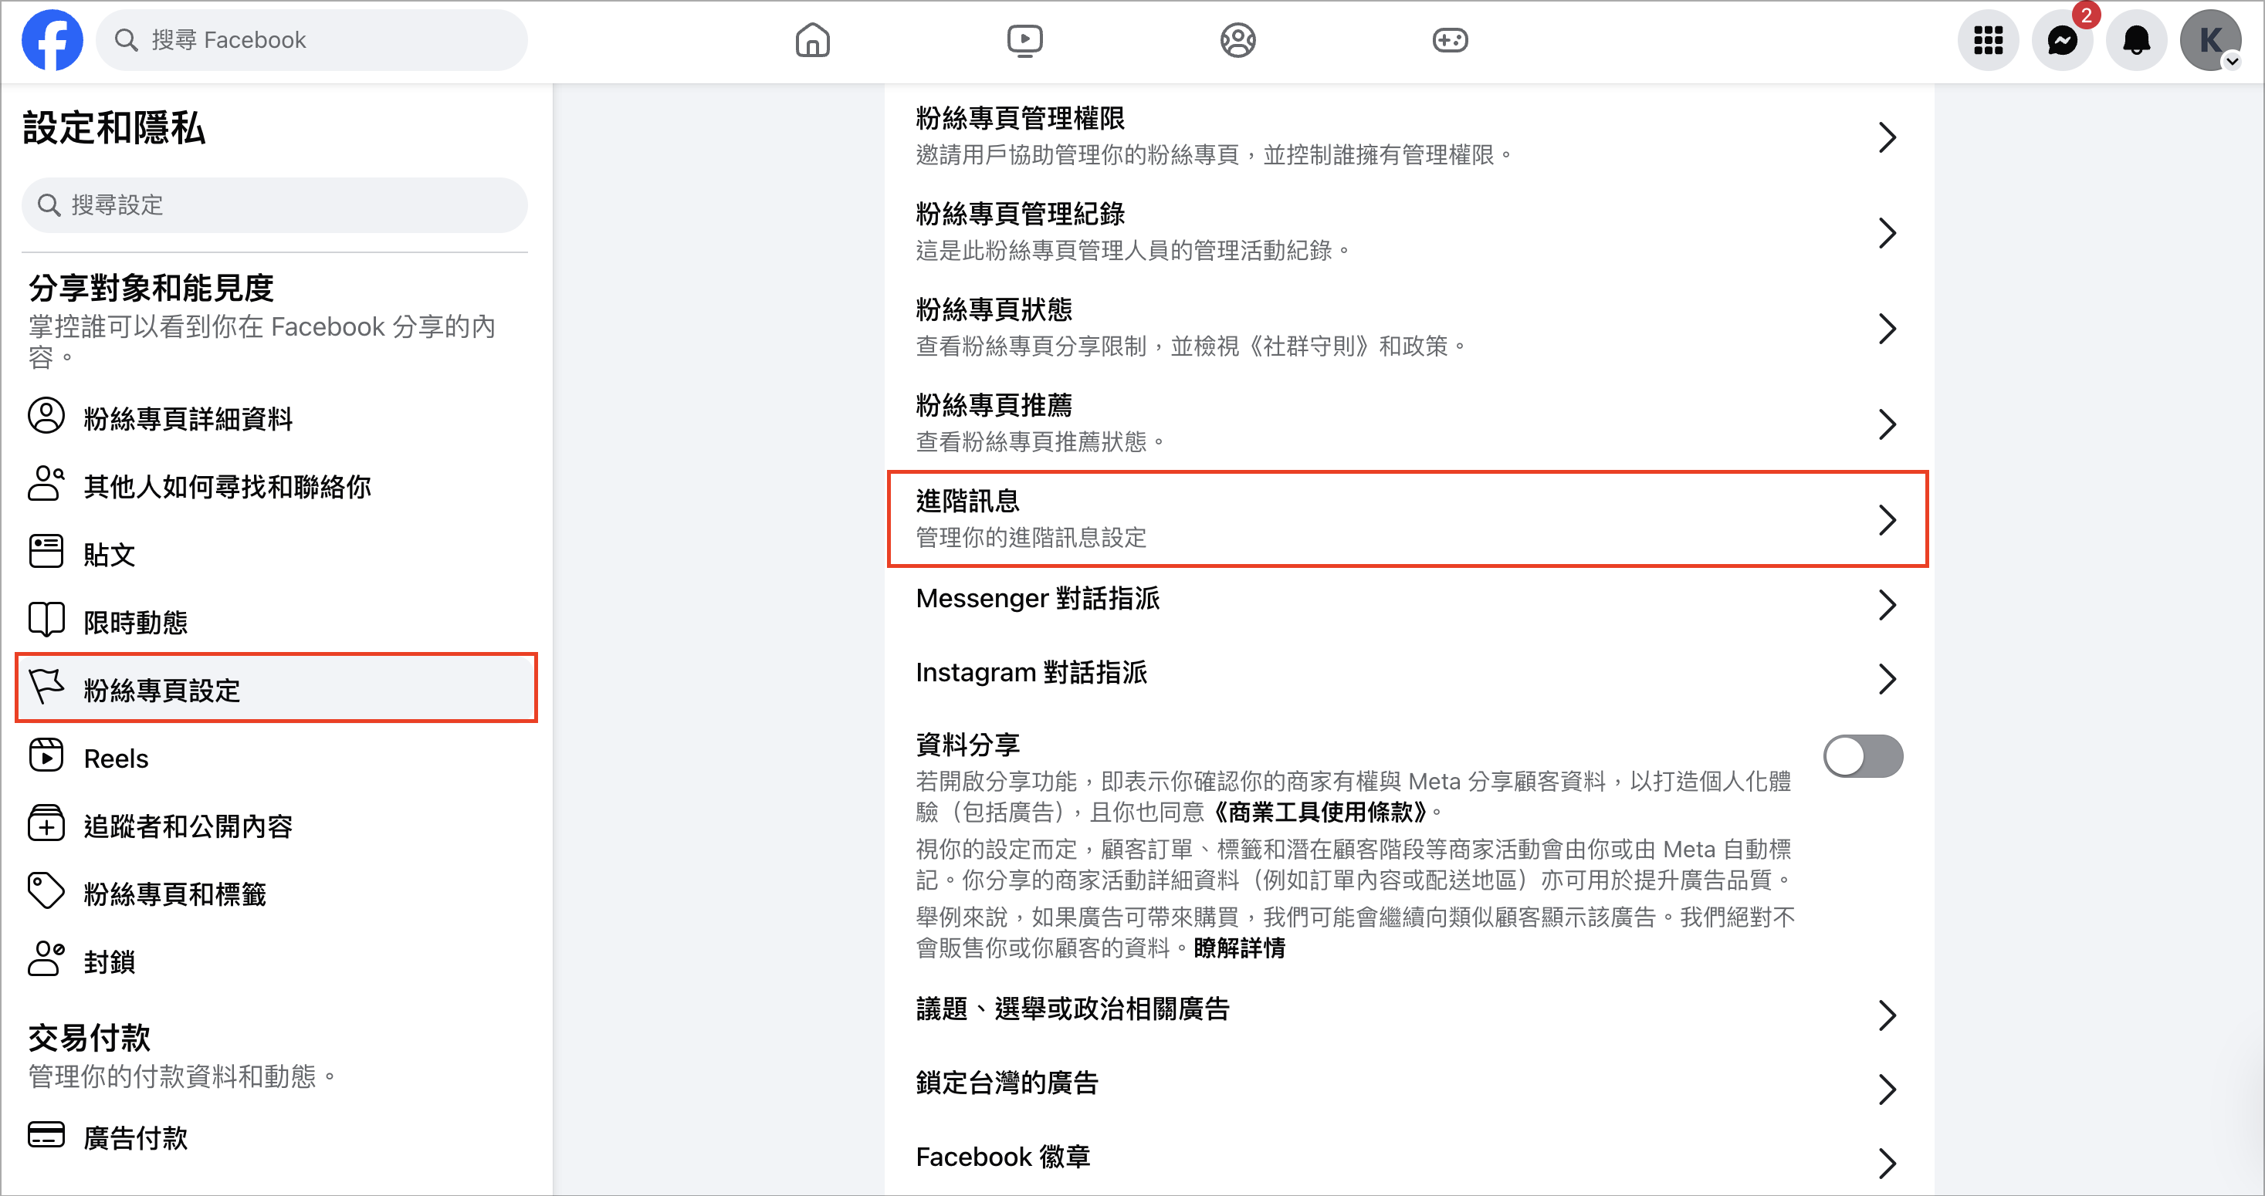Click book icon beside 限時動態

point(46,619)
